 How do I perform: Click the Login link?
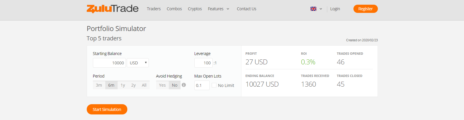coord(335,9)
